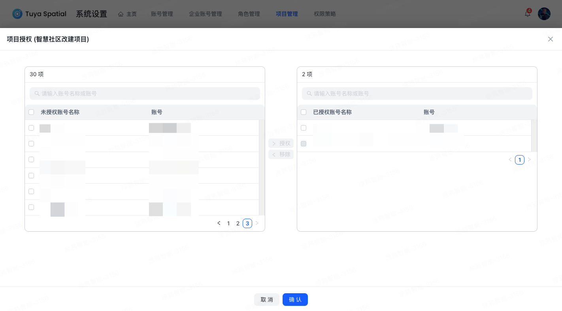The image size is (562, 311).
Task: Click the 2 项 count label
Action: (x=307, y=74)
